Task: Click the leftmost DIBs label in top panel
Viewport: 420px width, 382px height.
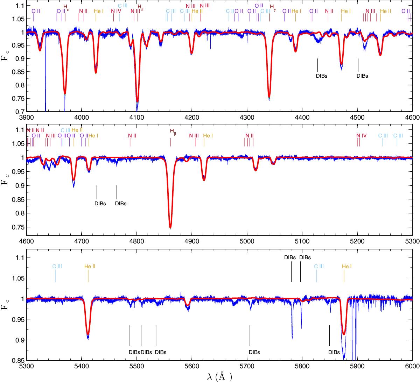Action: pos(321,75)
